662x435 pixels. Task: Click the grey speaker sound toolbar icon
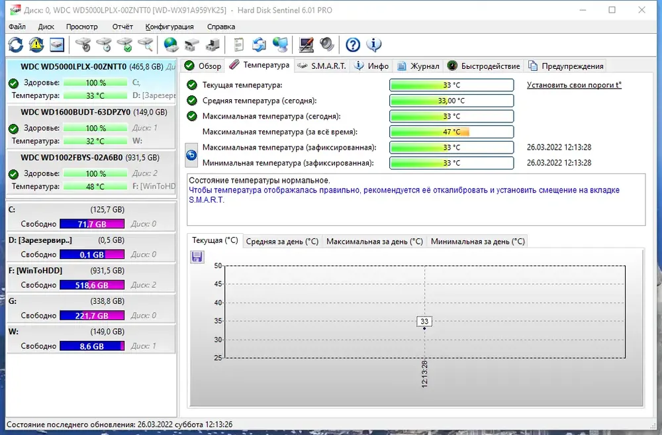[x=327, y=44]
